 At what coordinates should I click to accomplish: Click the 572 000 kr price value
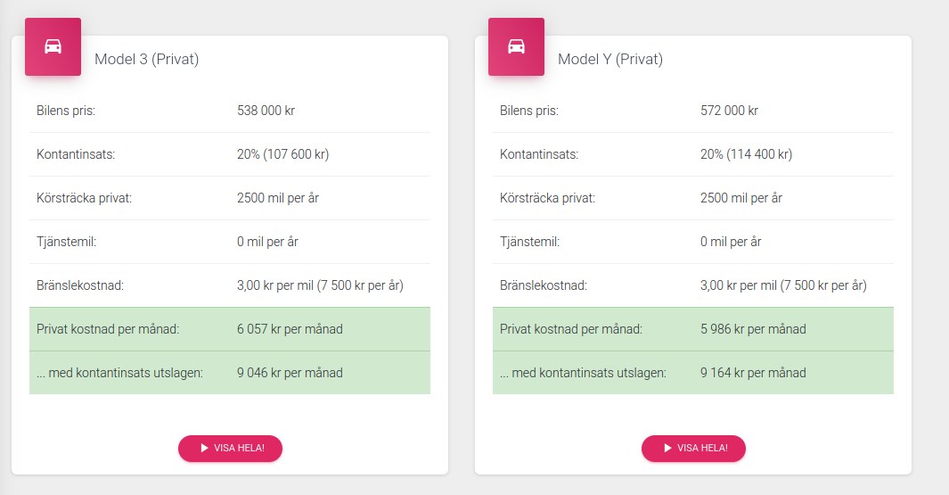[729, 111]
